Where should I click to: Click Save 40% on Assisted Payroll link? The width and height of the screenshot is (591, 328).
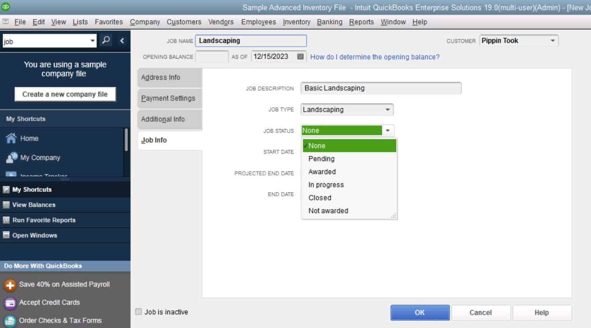[x=65, y=285]
